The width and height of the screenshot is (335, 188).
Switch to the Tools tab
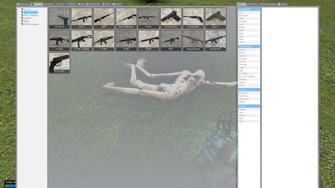pyautogui.click(x=242, y=4)
